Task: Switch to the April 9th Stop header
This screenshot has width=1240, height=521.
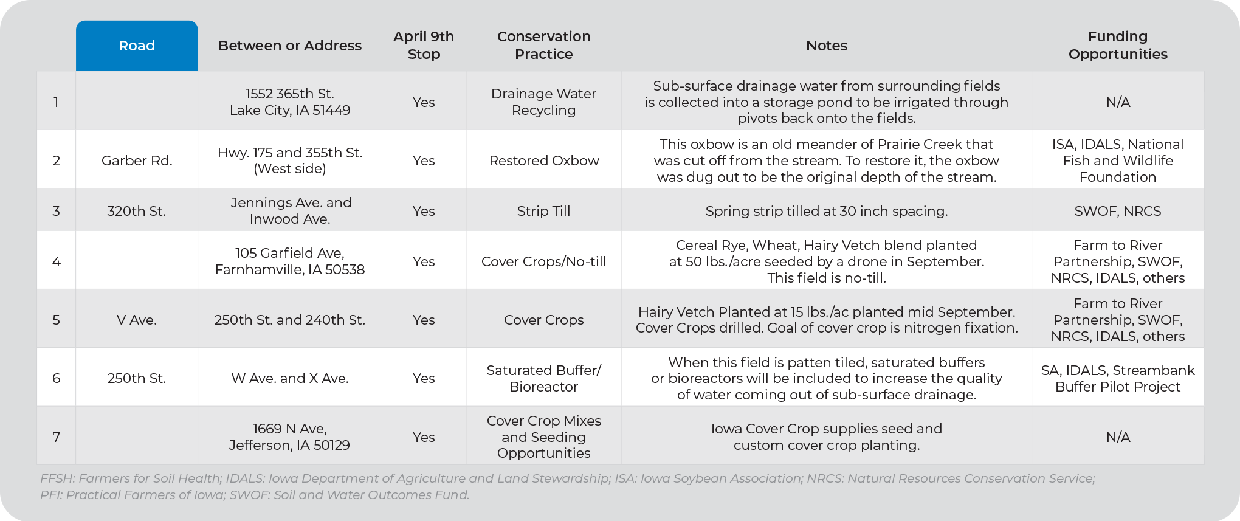Action: tap(424, 46)
